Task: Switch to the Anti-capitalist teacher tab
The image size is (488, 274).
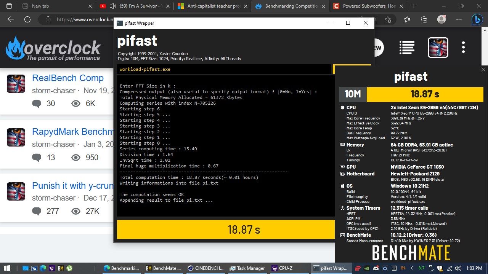Action: (212, 6)
